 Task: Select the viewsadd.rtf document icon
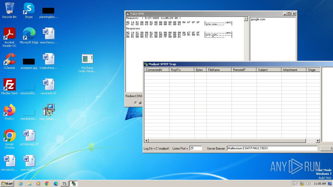pos(48,86)
